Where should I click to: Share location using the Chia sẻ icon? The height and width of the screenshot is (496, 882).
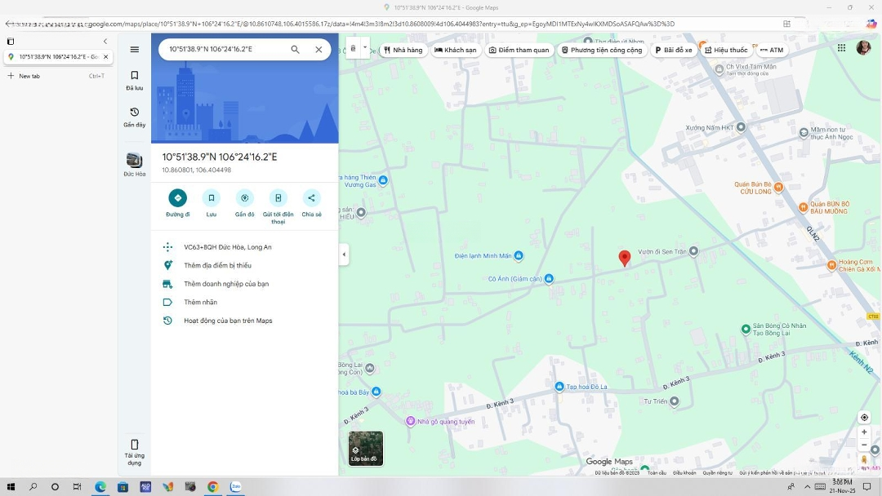point(311,198)
